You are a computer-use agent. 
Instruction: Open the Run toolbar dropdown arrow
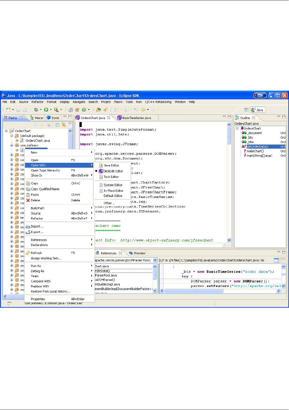coord(51,110)
